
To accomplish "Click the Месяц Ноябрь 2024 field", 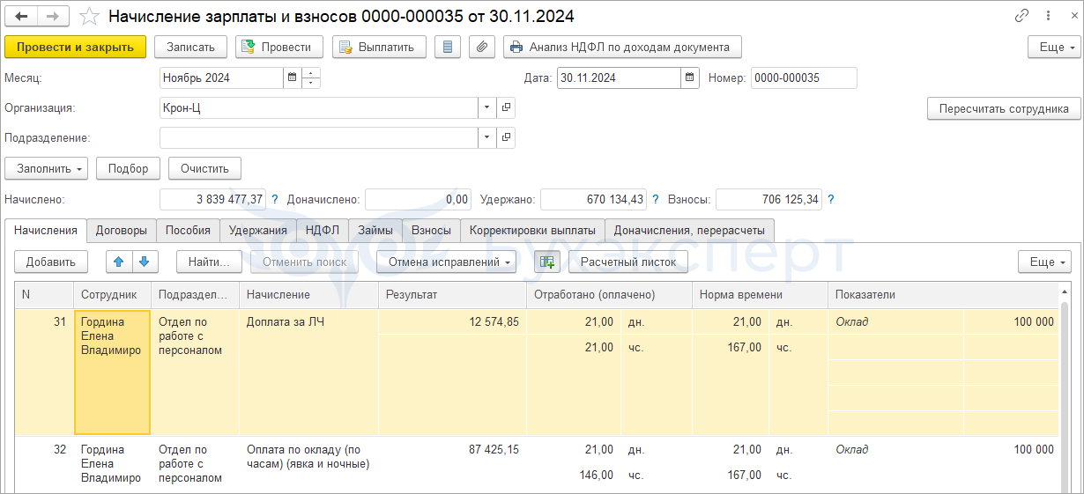I will (x=221, y=77).
